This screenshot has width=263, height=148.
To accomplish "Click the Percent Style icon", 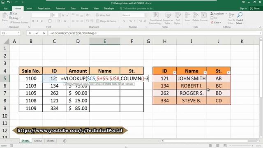I will click(x=131, y=21).
